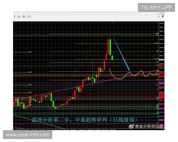Click price label 2080.05 on axis
Image resolution: width=178 pixels, height=142 pixels.
161,31
